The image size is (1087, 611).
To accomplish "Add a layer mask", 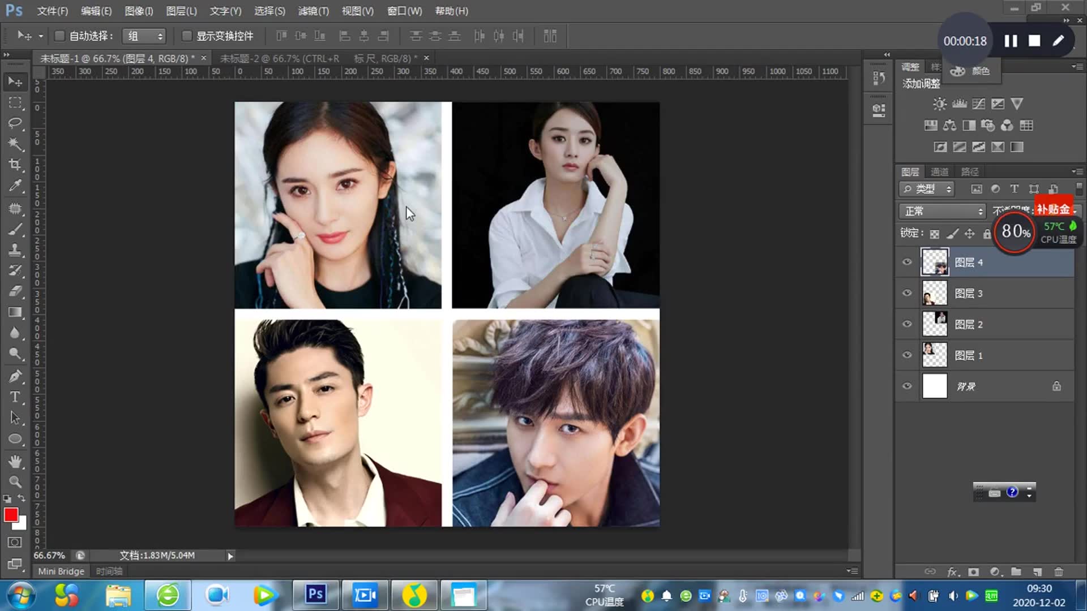I will (x=973, y=571).
